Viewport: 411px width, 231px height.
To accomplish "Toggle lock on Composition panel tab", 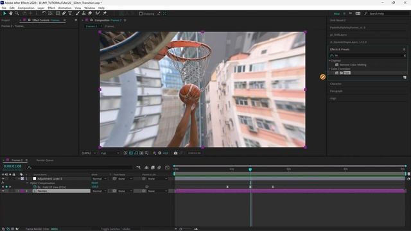I will click(x=91, y=20).
